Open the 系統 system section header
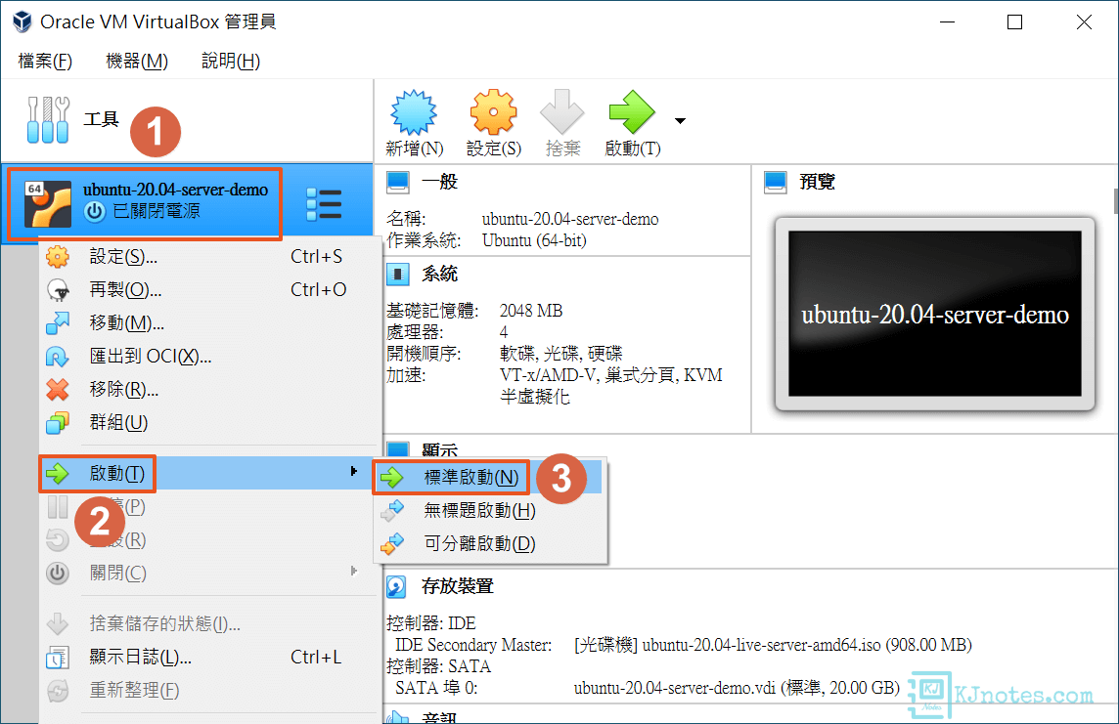Viewport: 1119px width, 724px height. coord(439,274)
